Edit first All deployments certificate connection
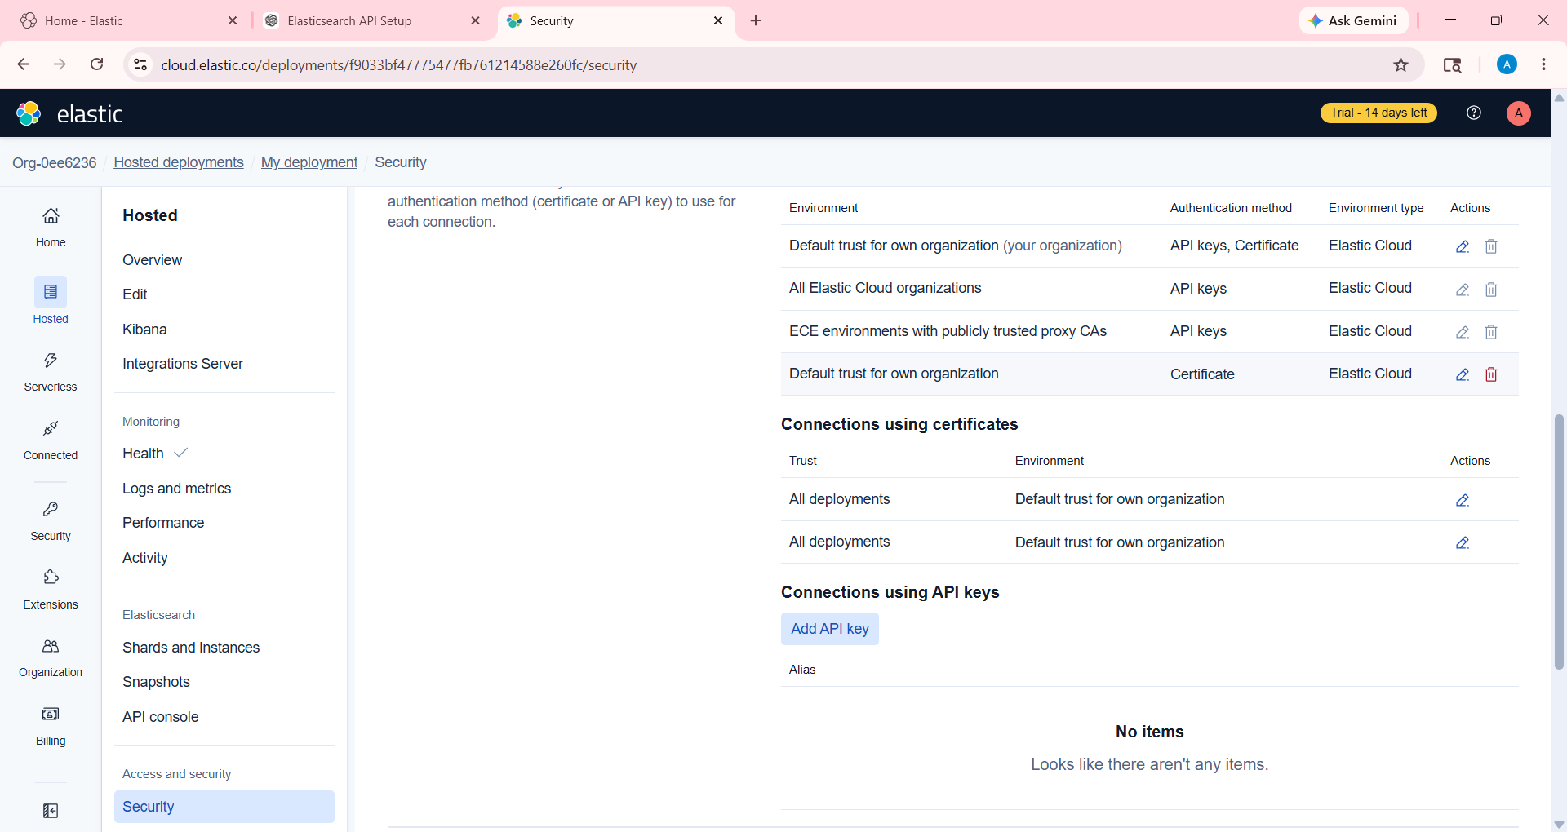 tap(1463, 500)
